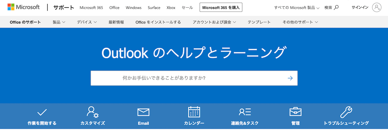
Task: Open Office のサポート link
Action: (25, 22)
